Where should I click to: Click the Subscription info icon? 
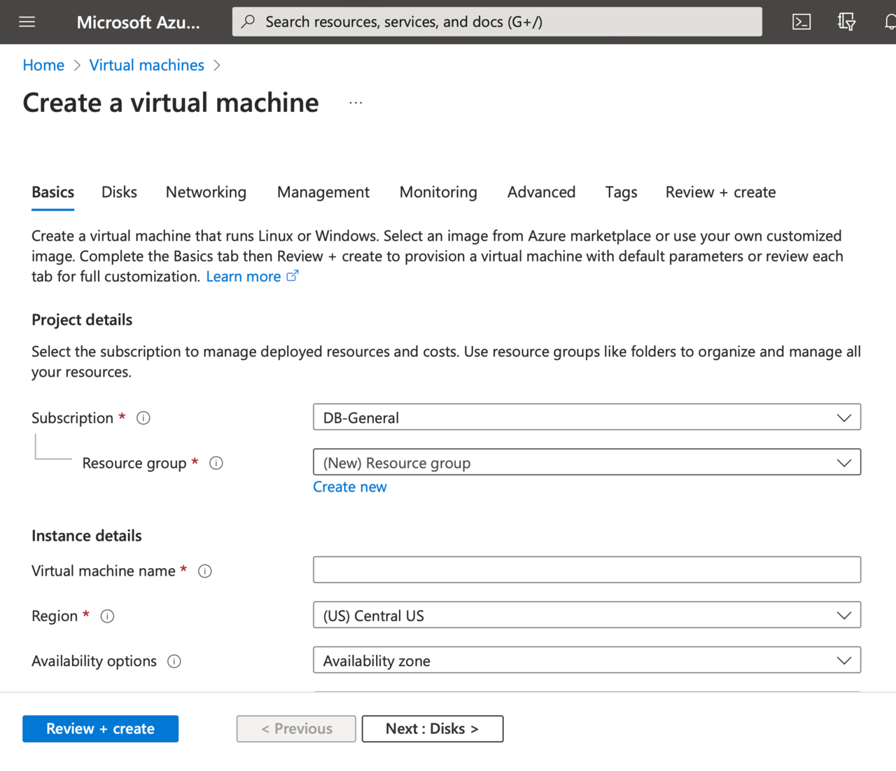[143, 417]
